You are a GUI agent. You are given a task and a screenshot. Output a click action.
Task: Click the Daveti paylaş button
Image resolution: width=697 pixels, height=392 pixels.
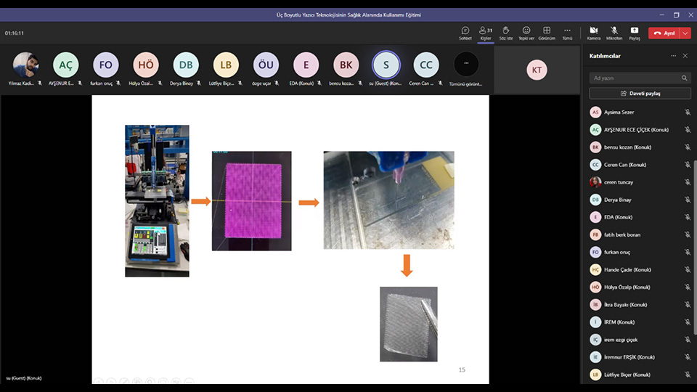[640, 94]
